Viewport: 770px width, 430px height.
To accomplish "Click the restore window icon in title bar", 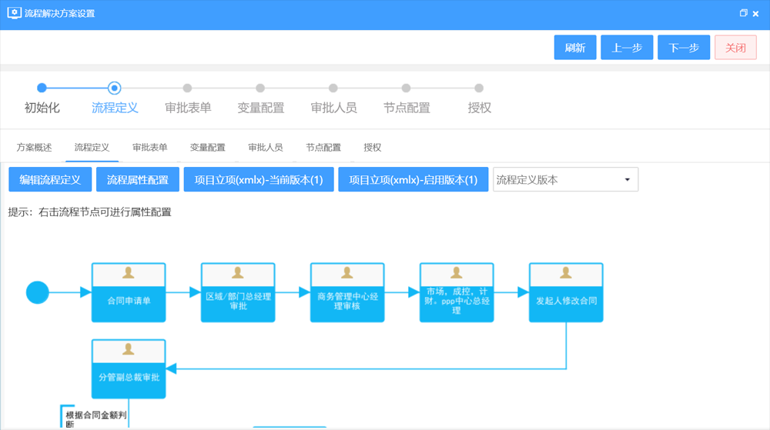I will click(743, 14).
